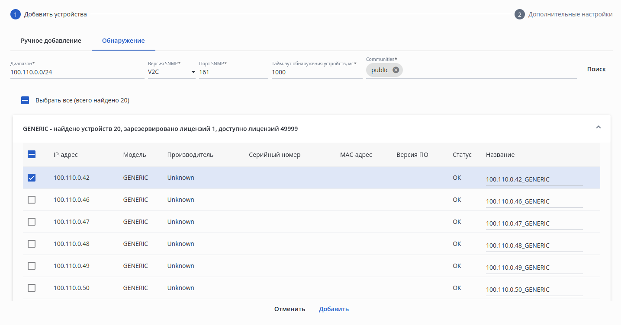Click the Добавить button
The height and width of the screenshot is (325, 621).
tap(334, 309)
